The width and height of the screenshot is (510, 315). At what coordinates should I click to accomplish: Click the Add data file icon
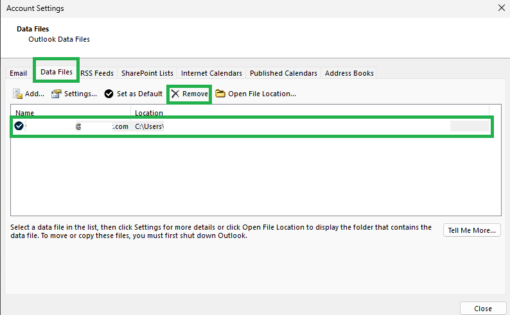(x=17, y=94)
